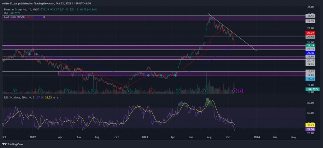Click the 20.14 price level label
This screenshot has width=323, height=148.
pos(310,61)
